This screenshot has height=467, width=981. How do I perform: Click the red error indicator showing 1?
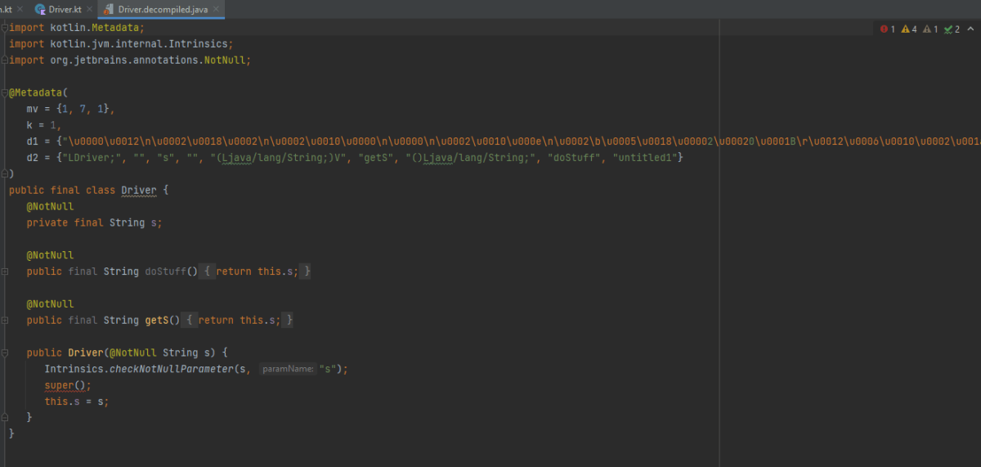point(888,29)
